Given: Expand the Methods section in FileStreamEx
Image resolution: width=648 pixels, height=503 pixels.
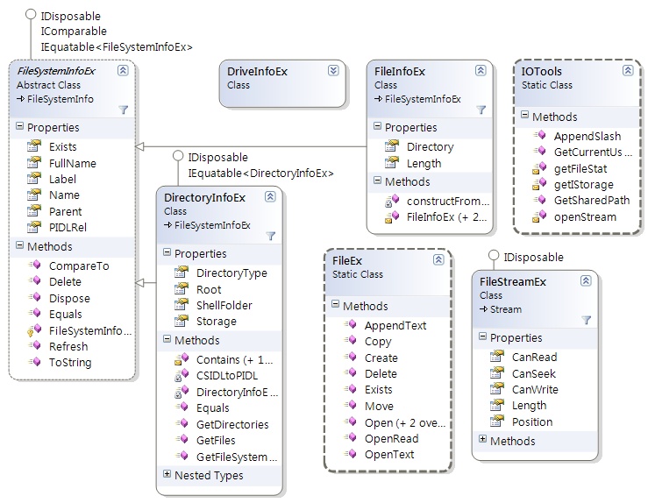Looking at the screenshot, I should click(x=483, y=440).
